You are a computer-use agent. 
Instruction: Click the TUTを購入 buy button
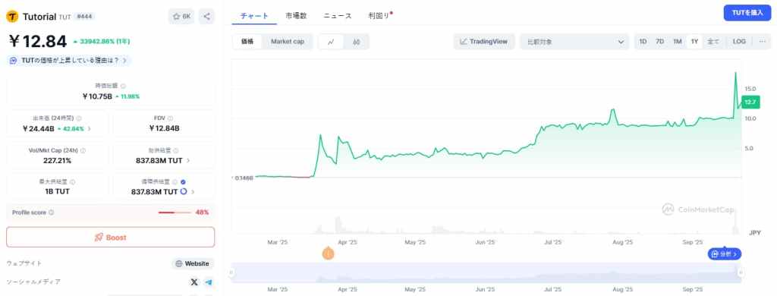point(747,13)
